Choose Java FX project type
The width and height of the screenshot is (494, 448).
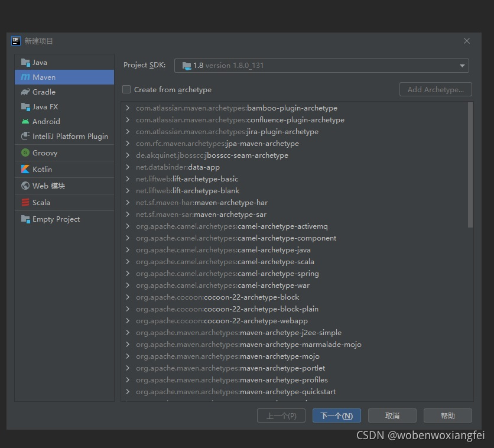[x=64, y=106]
